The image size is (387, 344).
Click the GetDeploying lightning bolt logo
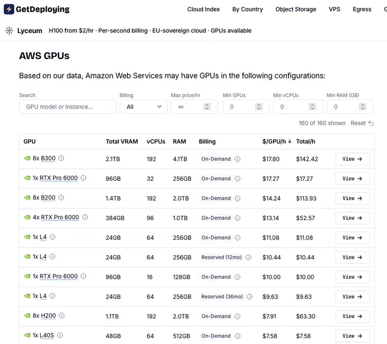(x=9, y=9)
